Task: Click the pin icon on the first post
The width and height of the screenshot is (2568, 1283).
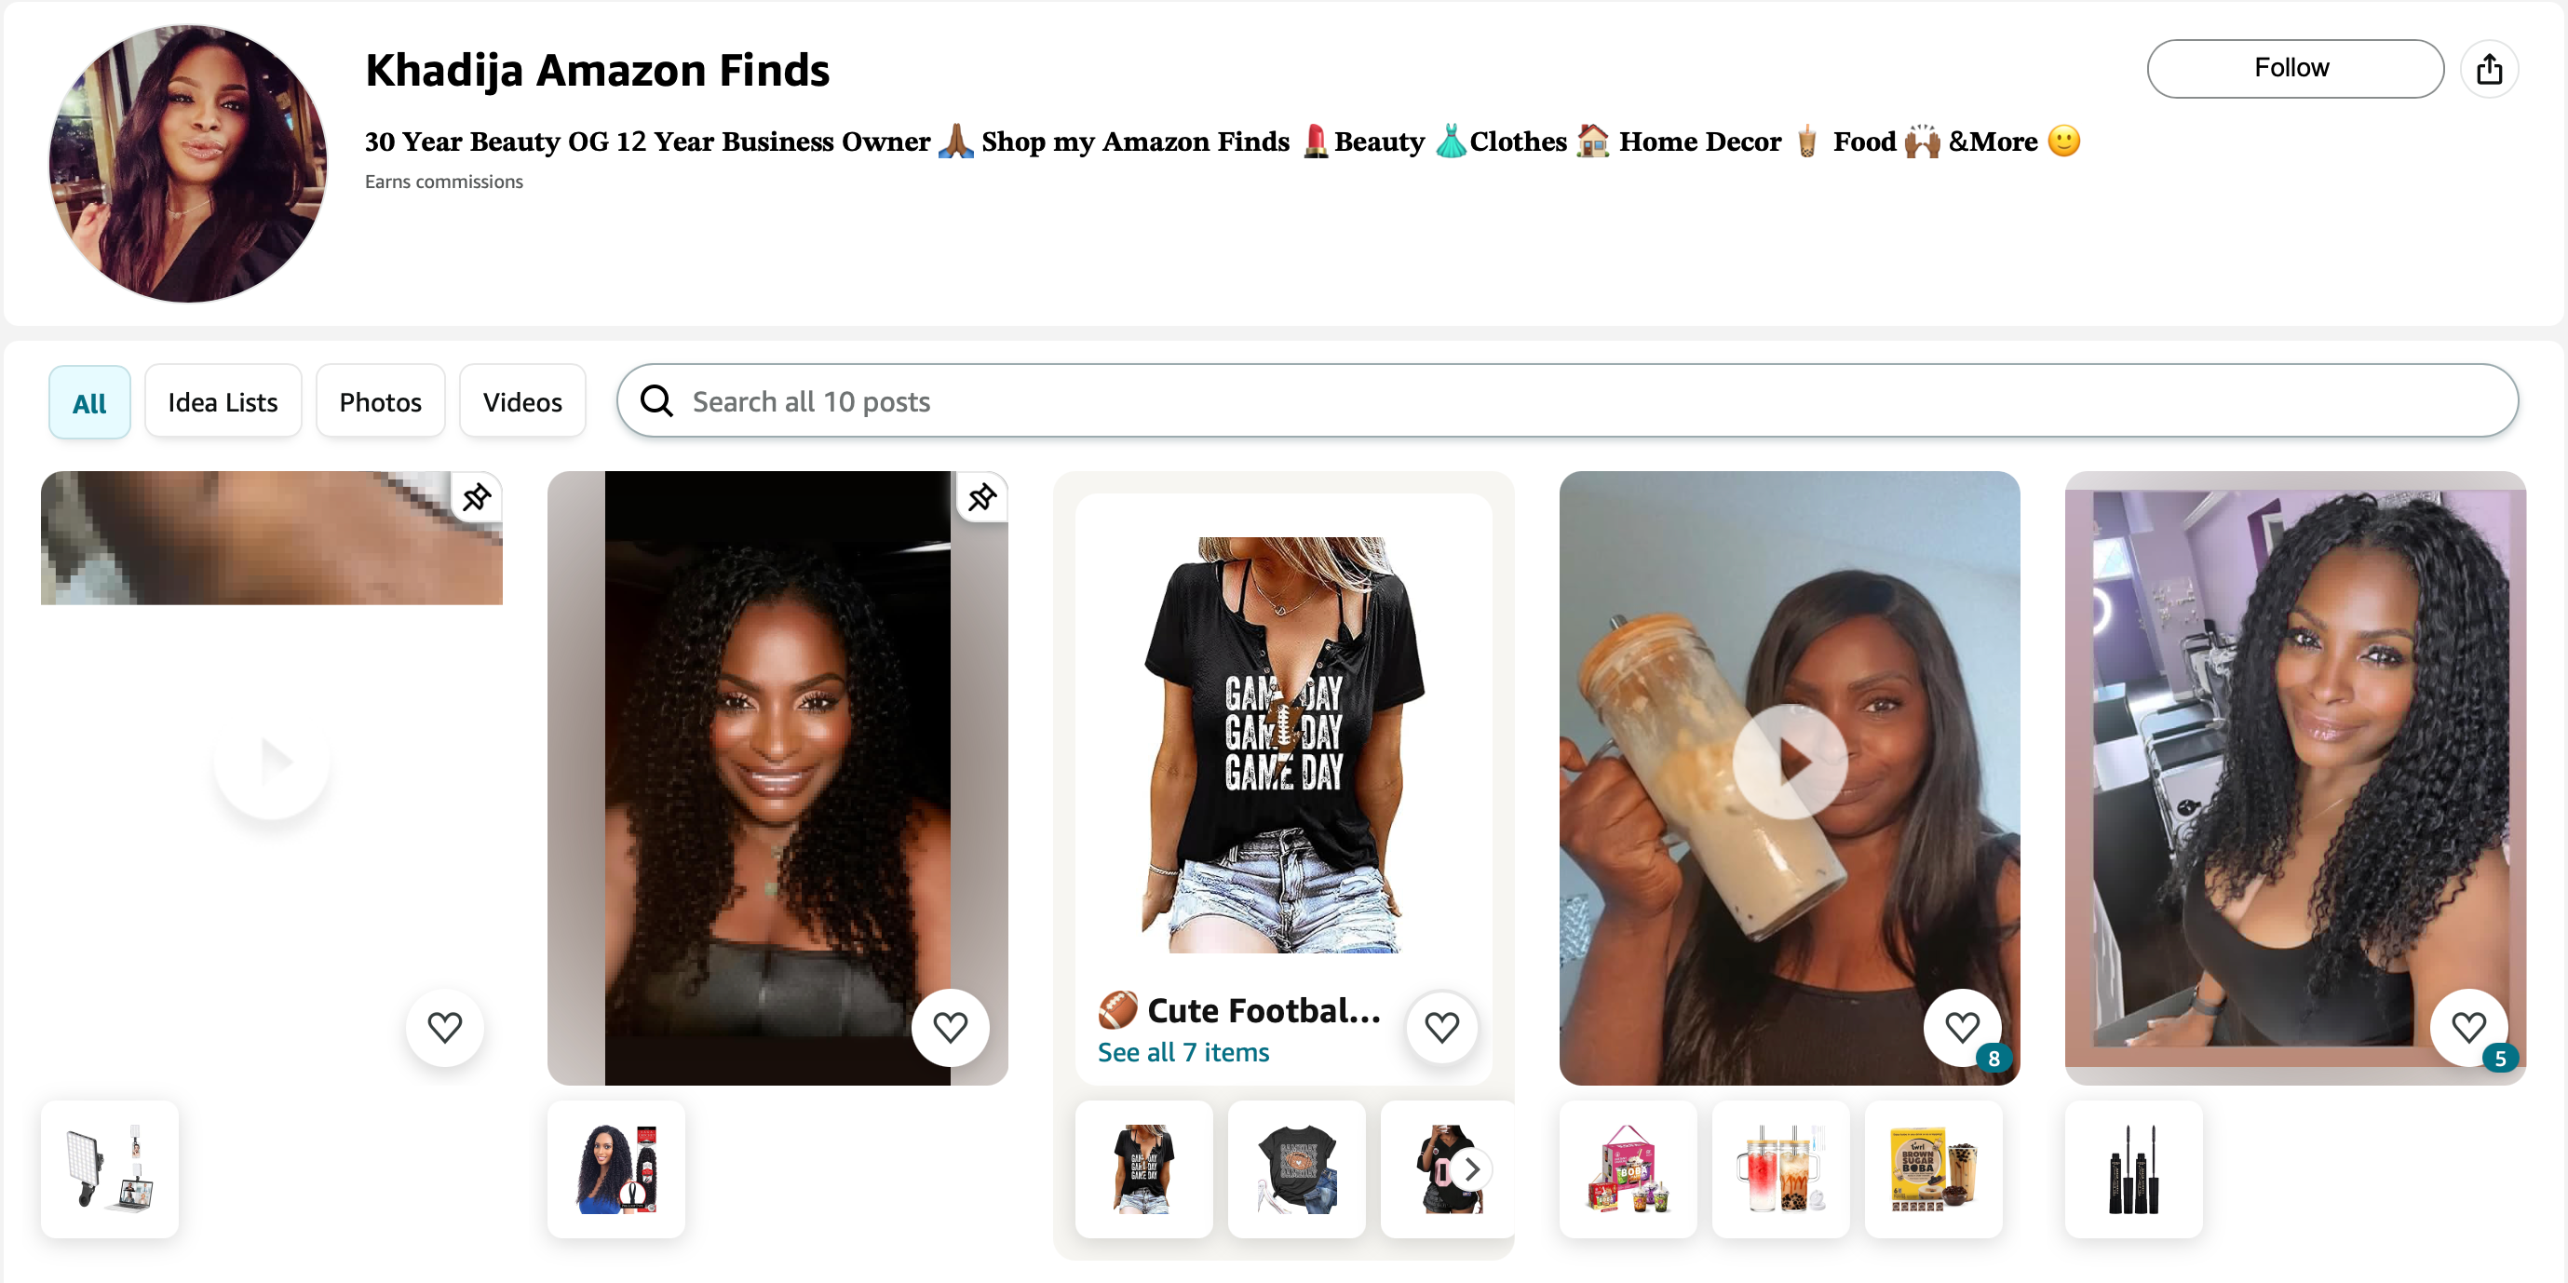Action: click(477, 496)
